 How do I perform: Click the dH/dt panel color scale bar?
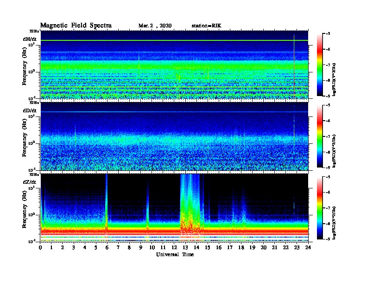click(320, 65)
